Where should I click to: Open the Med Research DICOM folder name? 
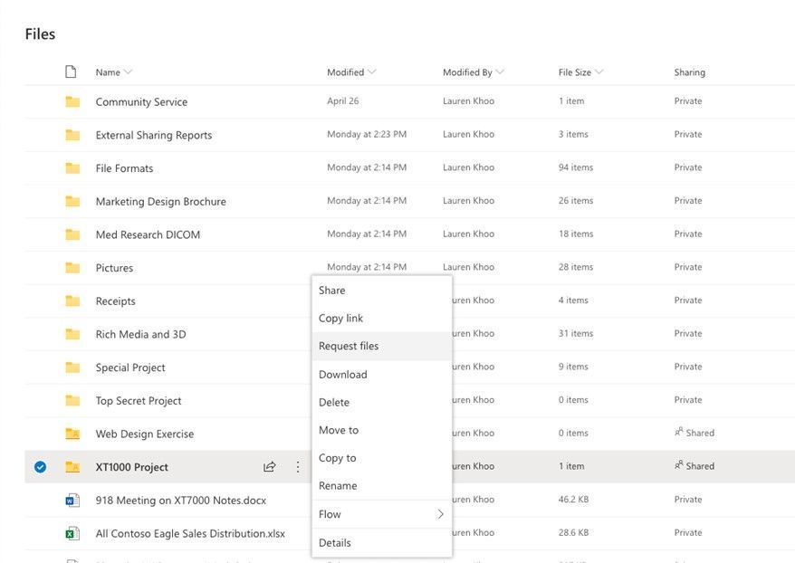(x=148, y=234)
